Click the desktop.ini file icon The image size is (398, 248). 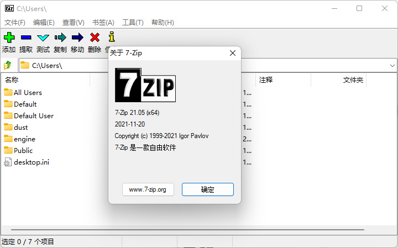point(8,162)
